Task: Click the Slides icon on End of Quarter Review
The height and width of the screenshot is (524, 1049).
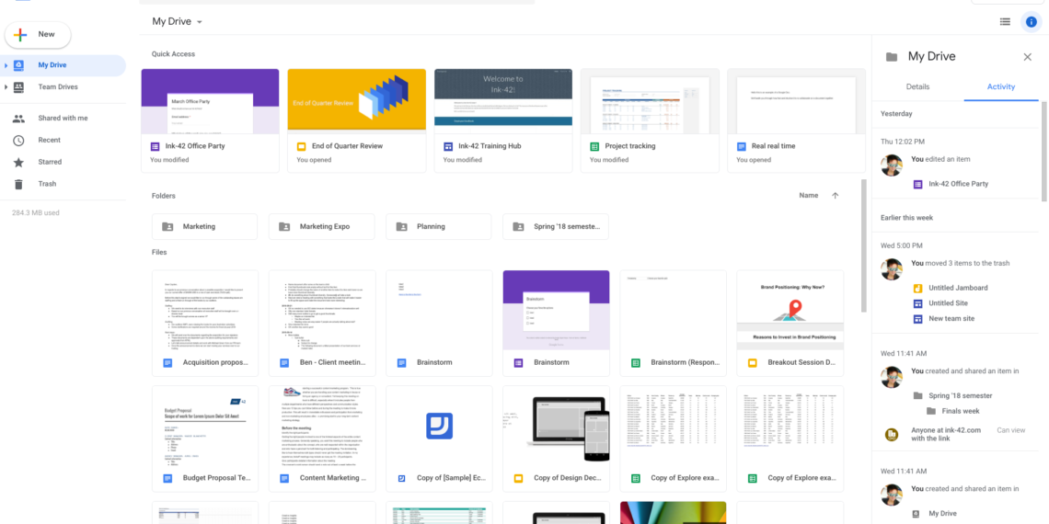Action: click(301, 146)
